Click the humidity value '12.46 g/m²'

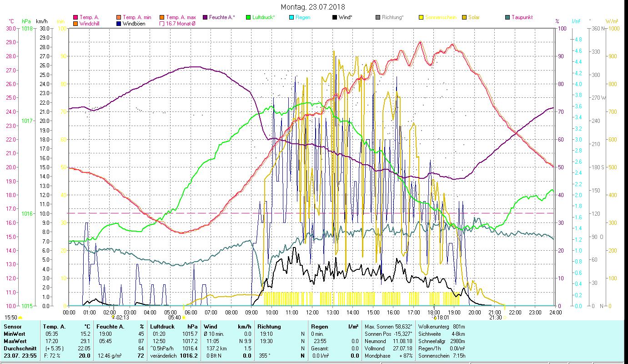111,355
